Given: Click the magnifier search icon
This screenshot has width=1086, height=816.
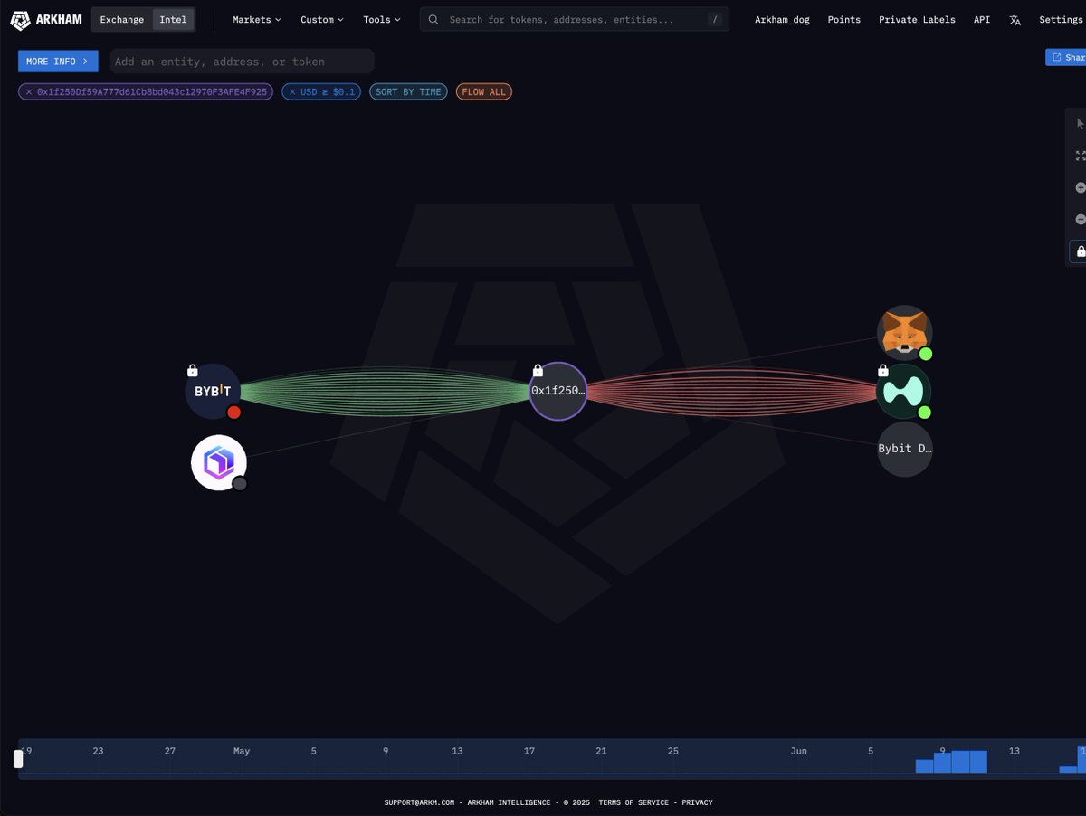Looking at the screenshot, I should (434, 19).
